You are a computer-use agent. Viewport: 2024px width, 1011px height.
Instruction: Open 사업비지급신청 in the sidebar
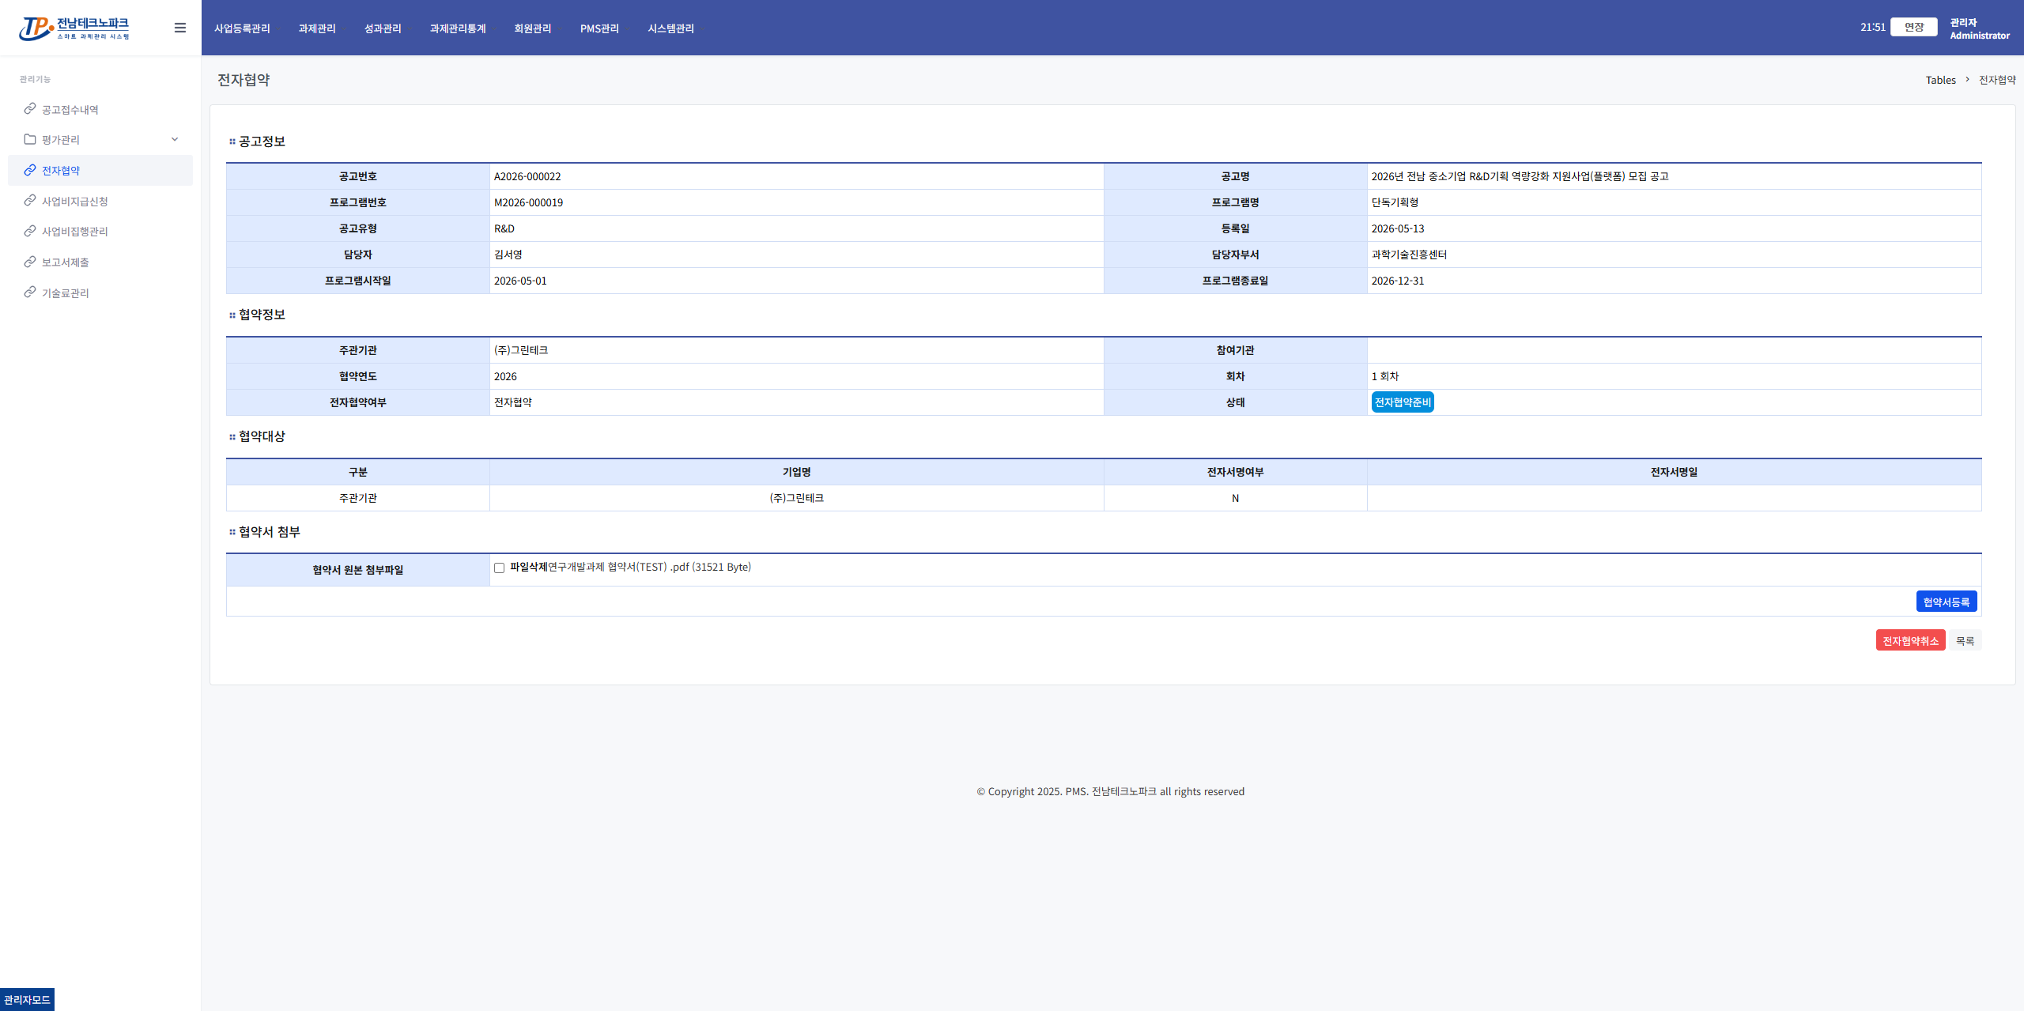(74, 202)
